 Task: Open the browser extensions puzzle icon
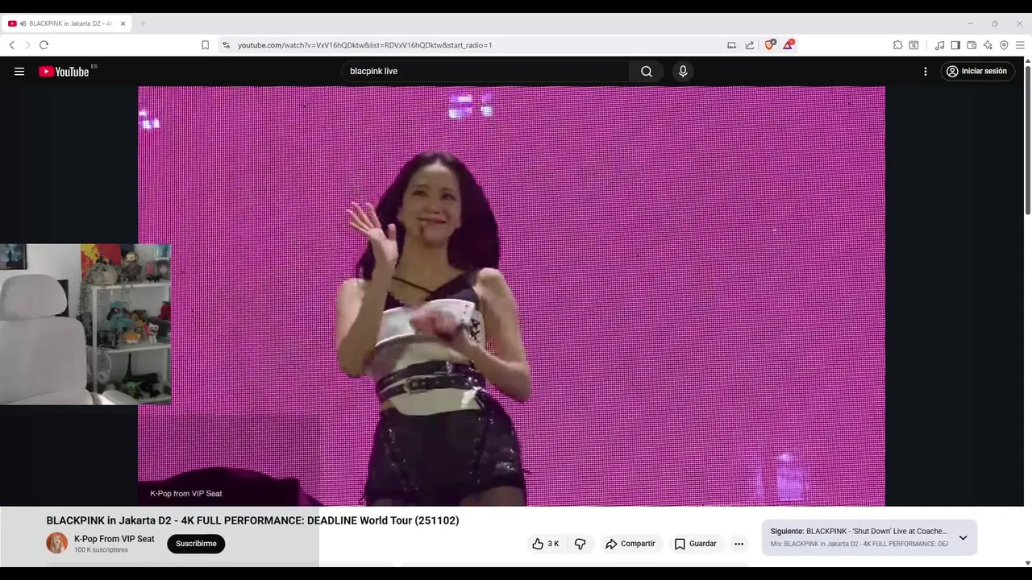pos(897,45)
